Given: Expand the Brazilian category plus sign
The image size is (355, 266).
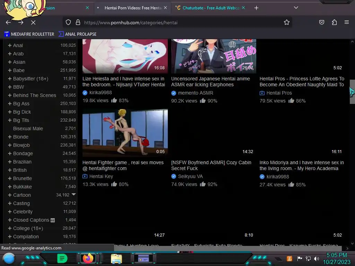Looking at the screenshot, I should [10, 162].
